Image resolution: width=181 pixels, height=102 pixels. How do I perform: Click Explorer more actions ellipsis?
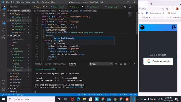[x=28, y=7]
